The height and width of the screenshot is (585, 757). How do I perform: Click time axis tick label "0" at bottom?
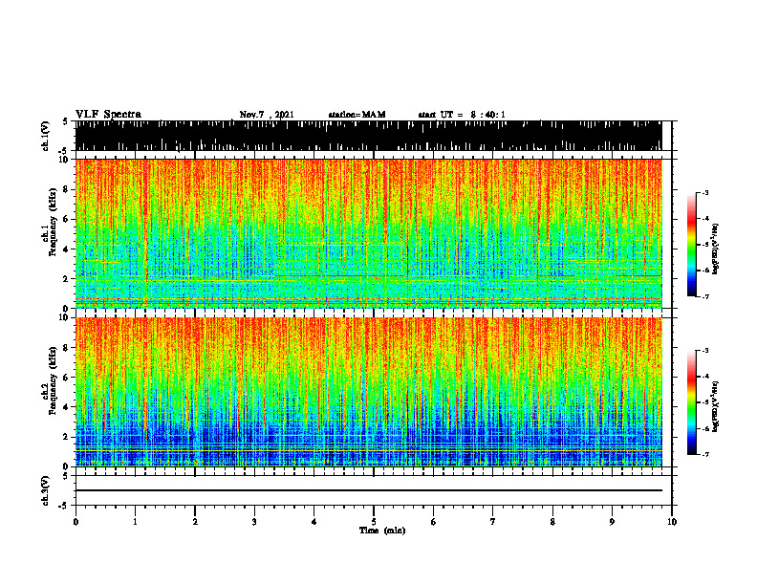coord(76,522)
